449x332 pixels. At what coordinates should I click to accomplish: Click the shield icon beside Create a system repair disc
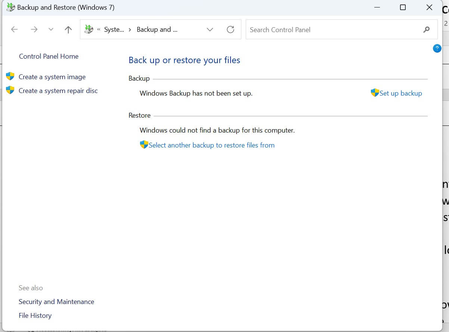point(10,90)
